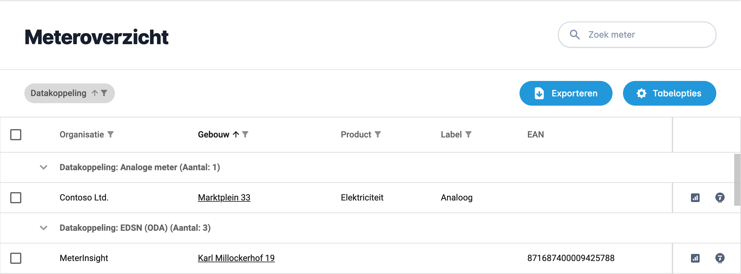Click filter icon in Datakoppeling group chip
Screen dimensions: 741x274
click(104, 93)
